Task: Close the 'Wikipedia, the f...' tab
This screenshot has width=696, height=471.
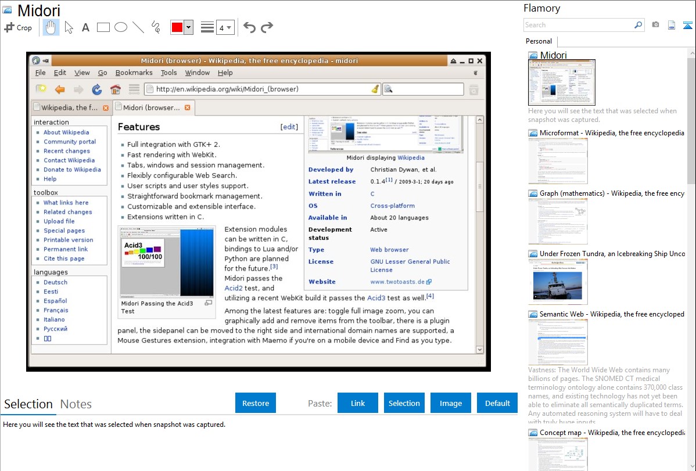Action: click(x=106, y=108)
